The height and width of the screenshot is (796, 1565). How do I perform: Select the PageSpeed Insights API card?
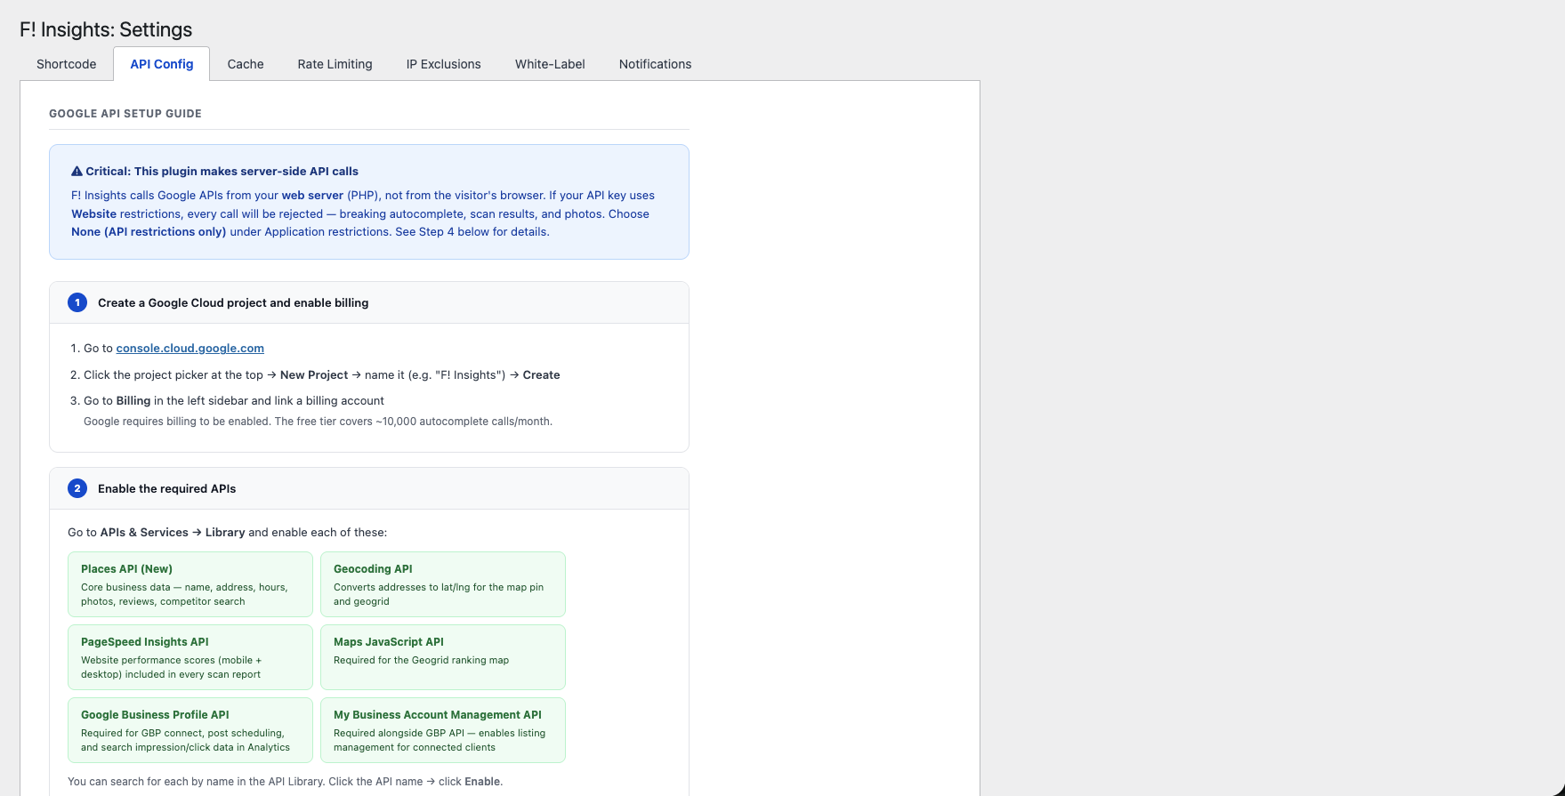pos(190,657)
